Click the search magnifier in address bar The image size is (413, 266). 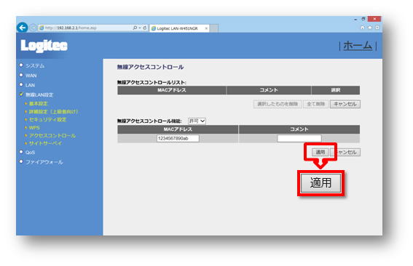[135, 28]
